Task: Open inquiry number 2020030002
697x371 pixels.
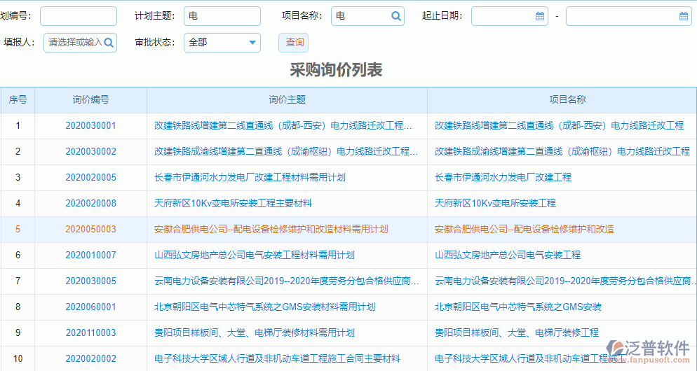Action: [90, 152]
